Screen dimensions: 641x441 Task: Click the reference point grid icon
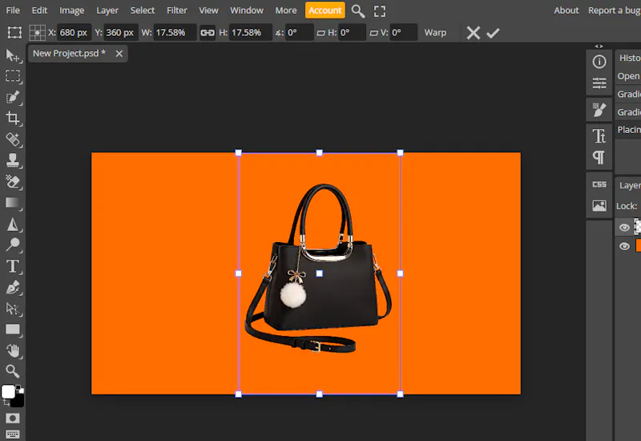click(37, 33)
